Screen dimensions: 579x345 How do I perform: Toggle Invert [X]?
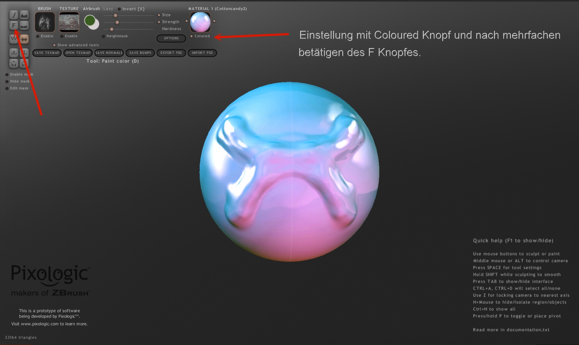(131, 9)
